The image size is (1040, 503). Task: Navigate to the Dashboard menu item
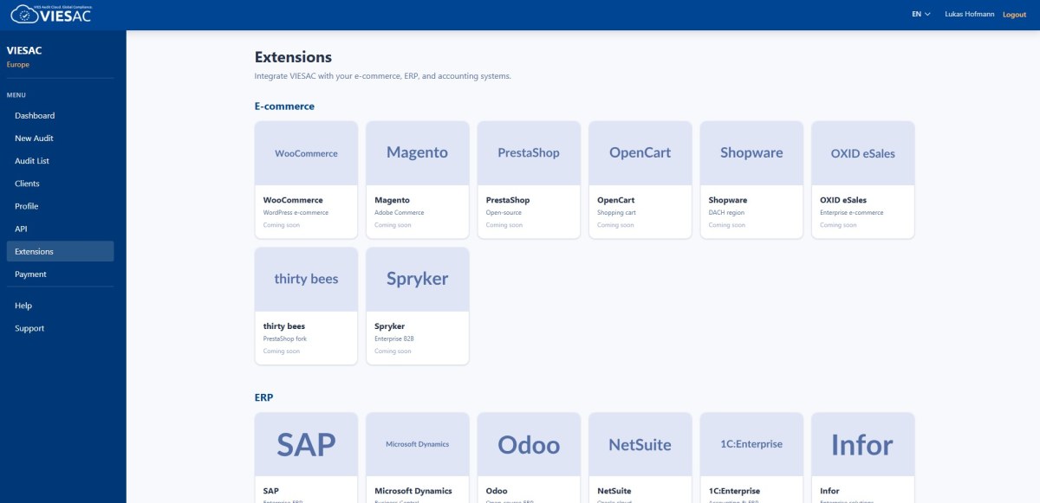tap(35, 115)
